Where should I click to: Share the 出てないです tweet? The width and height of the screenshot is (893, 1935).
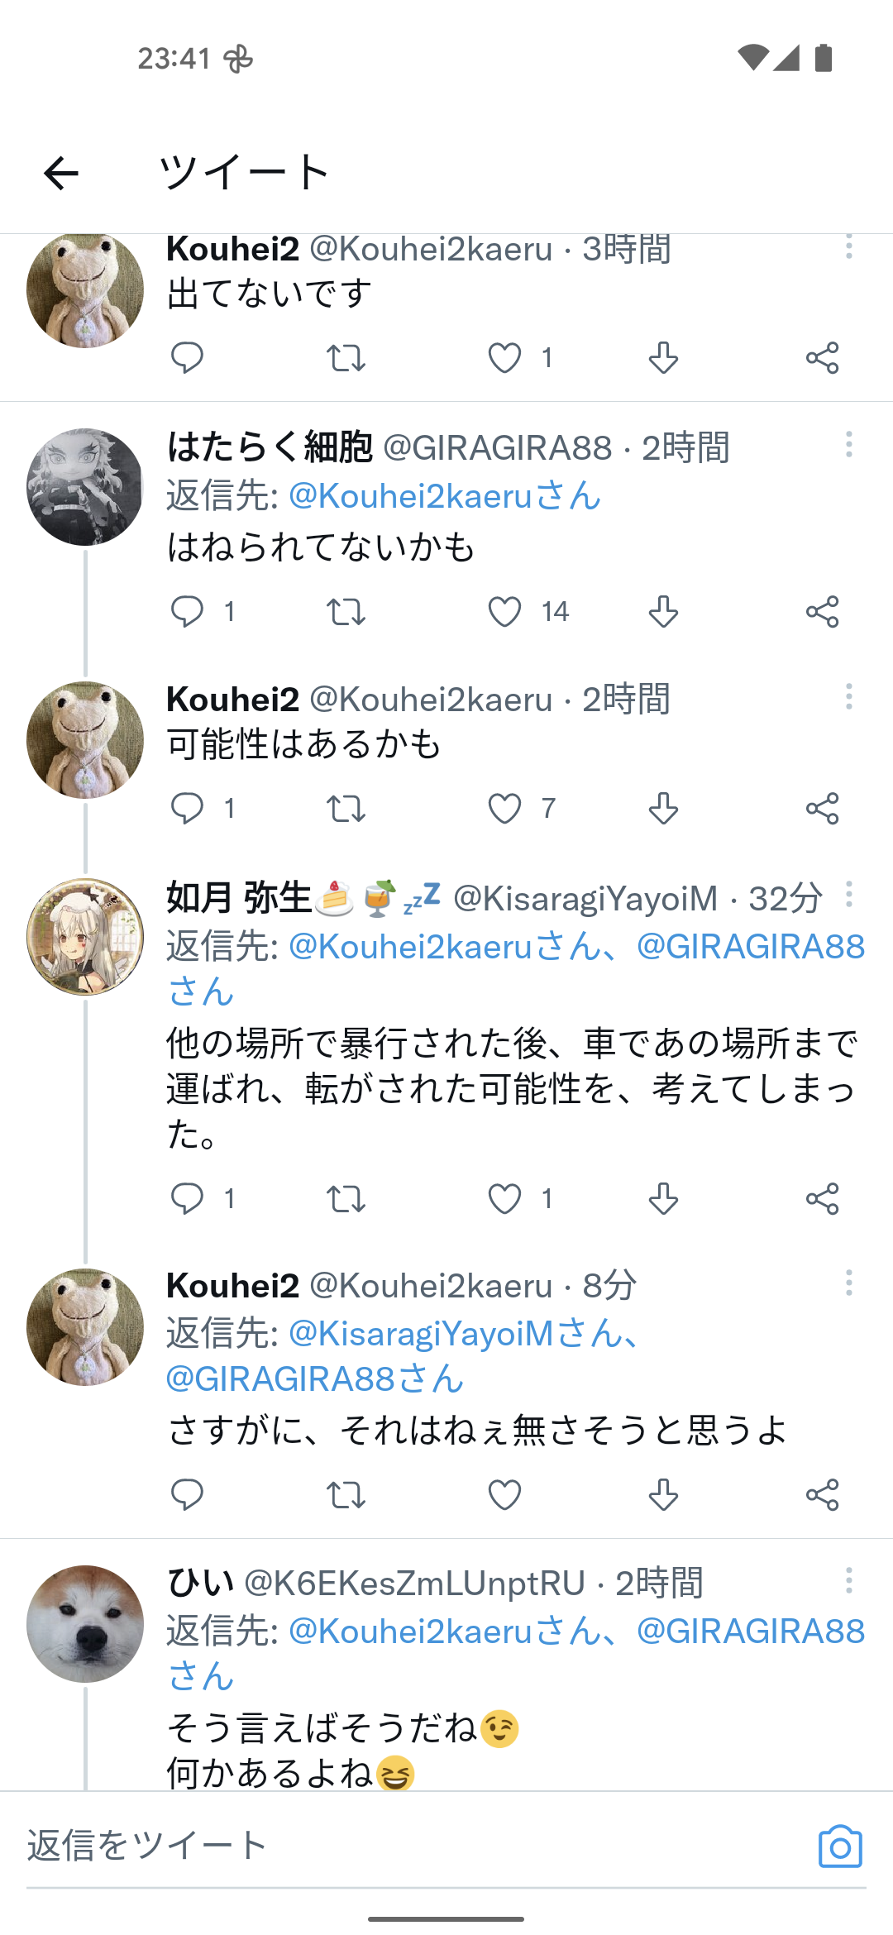[823, 358]
